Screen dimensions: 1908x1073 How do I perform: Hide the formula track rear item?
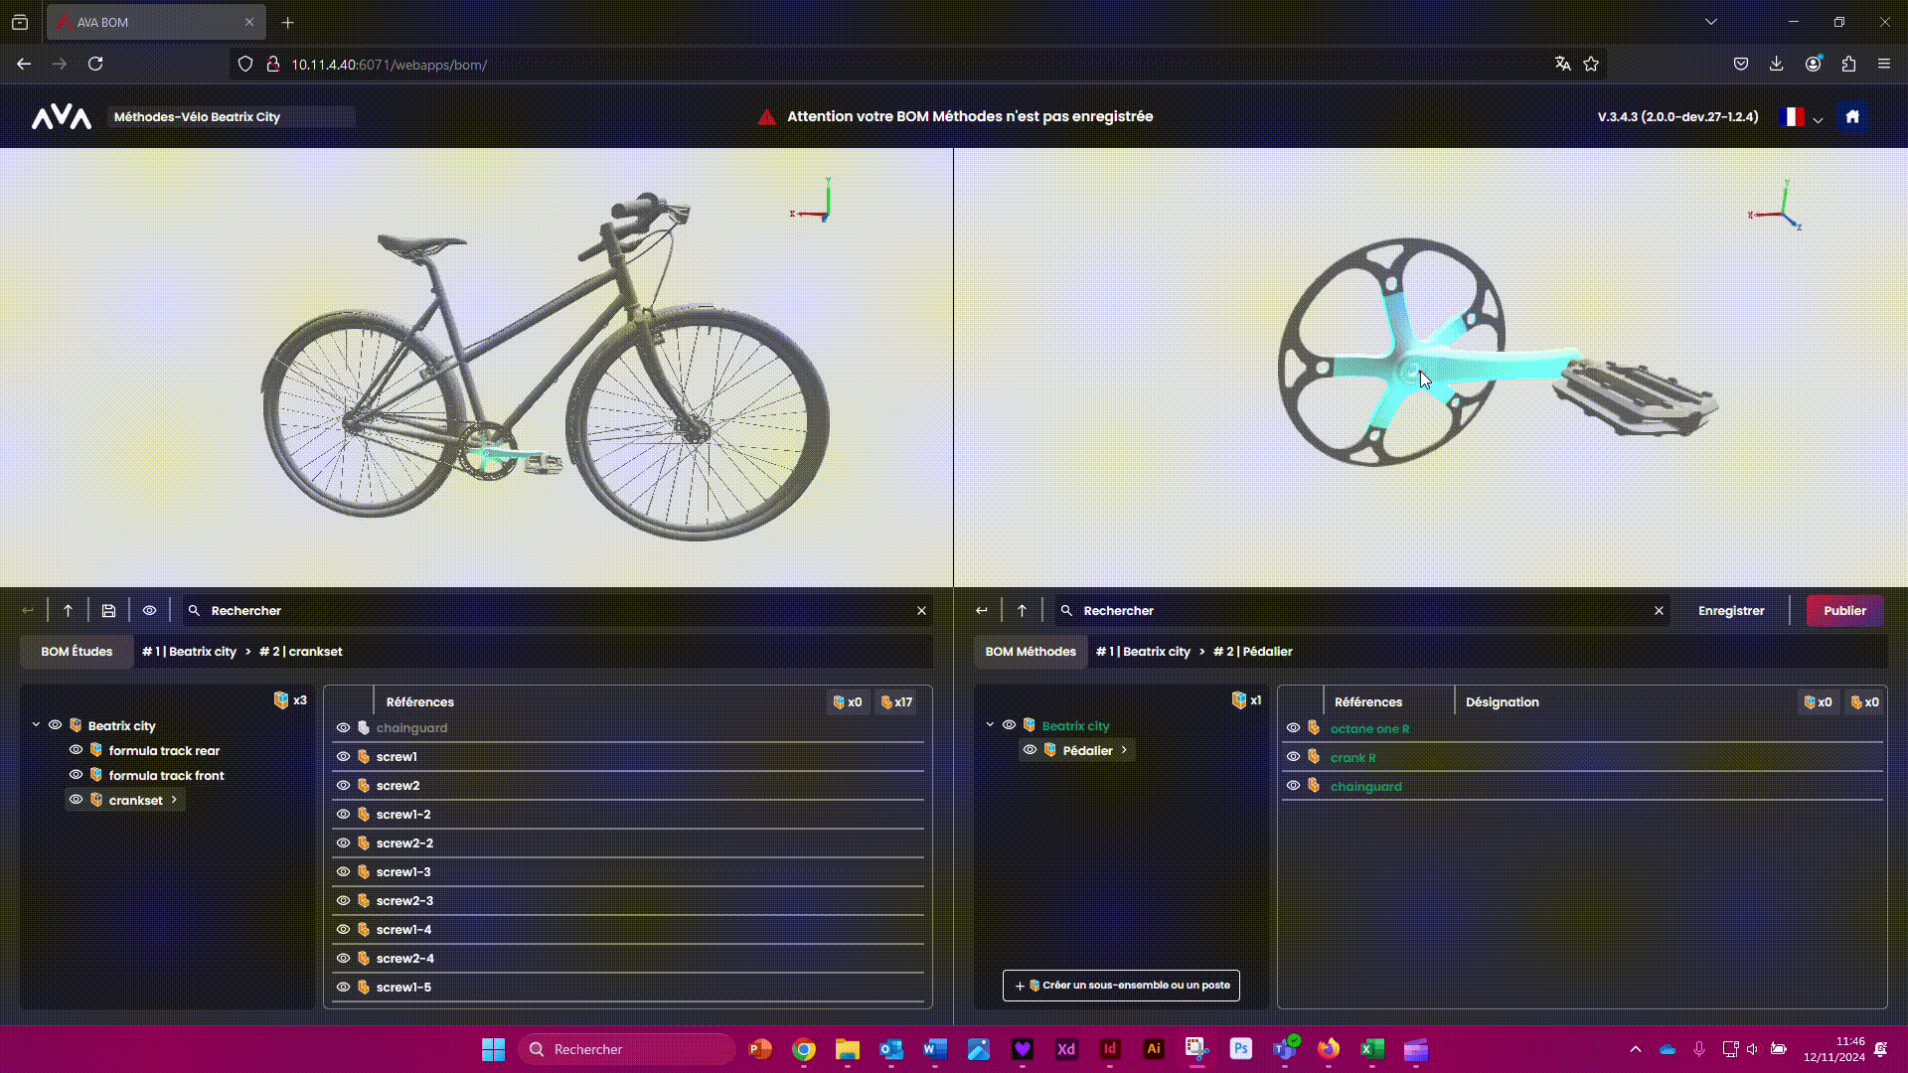point(76,750)
